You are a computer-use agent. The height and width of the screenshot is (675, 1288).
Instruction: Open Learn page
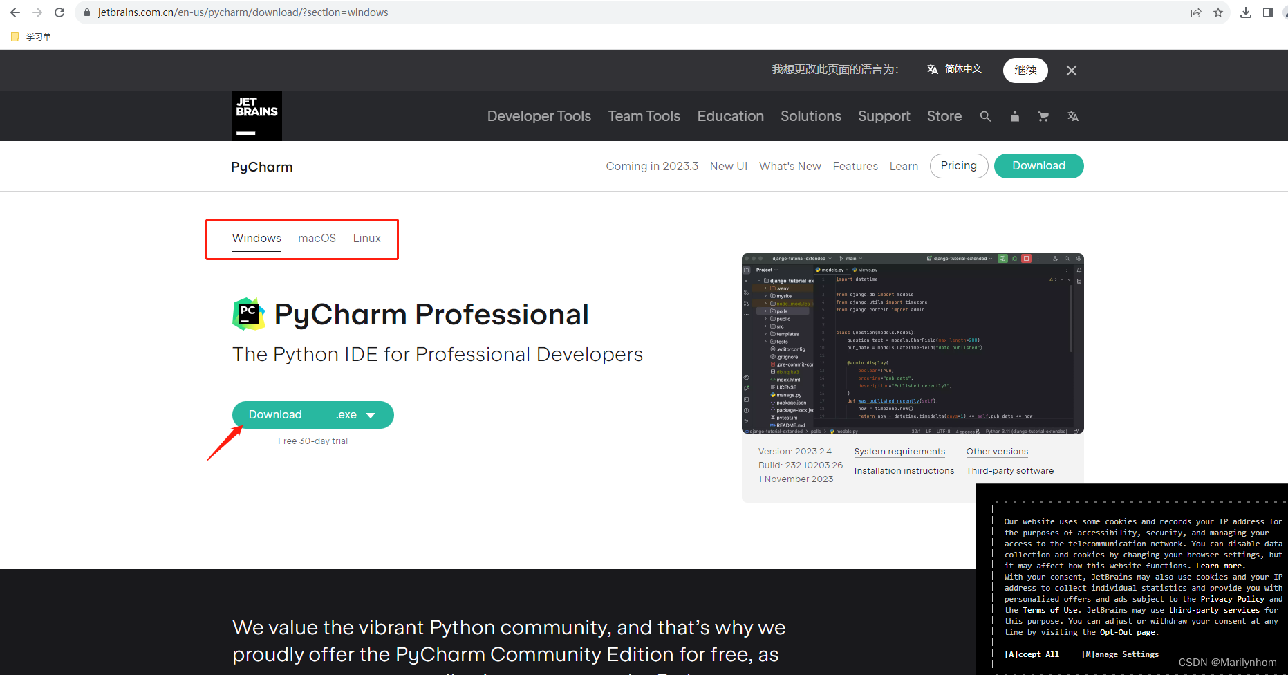click(904, 166)
